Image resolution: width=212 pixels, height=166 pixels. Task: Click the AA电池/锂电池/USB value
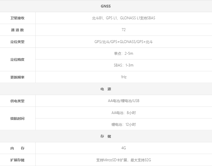pyautogui.click(x=123, y=101)
